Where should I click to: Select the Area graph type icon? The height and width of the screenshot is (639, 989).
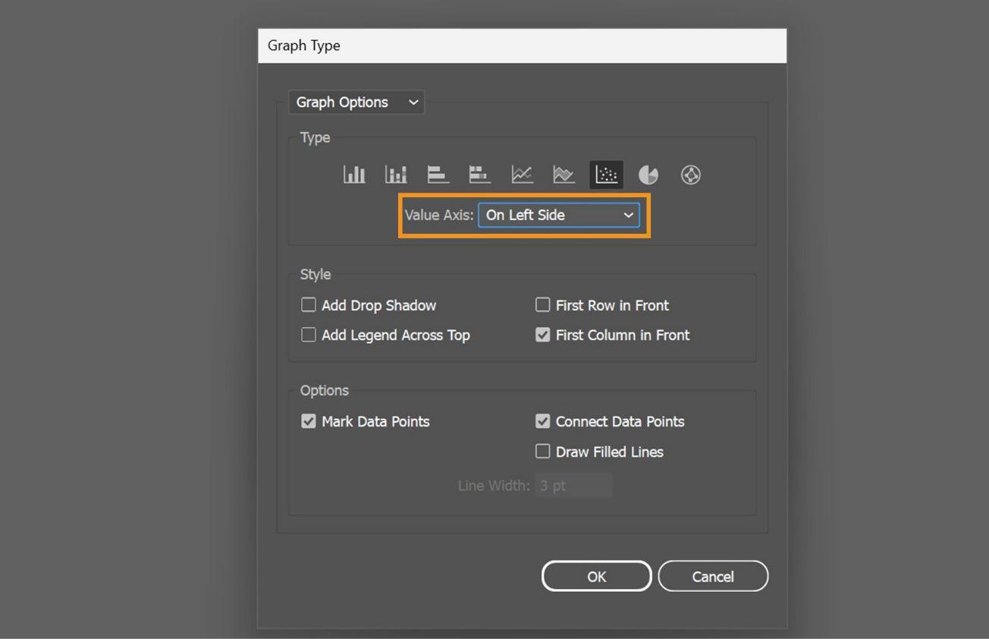(564, 174)
